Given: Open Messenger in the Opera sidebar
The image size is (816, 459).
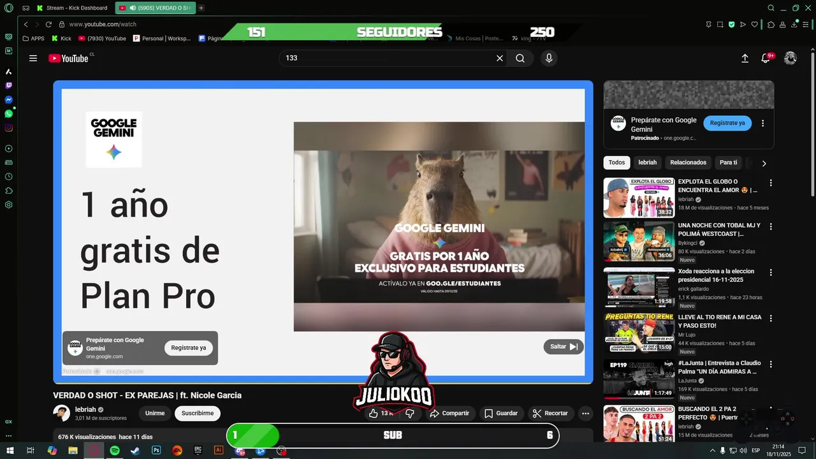Looking at the screenshot, I should coord(9,99).
